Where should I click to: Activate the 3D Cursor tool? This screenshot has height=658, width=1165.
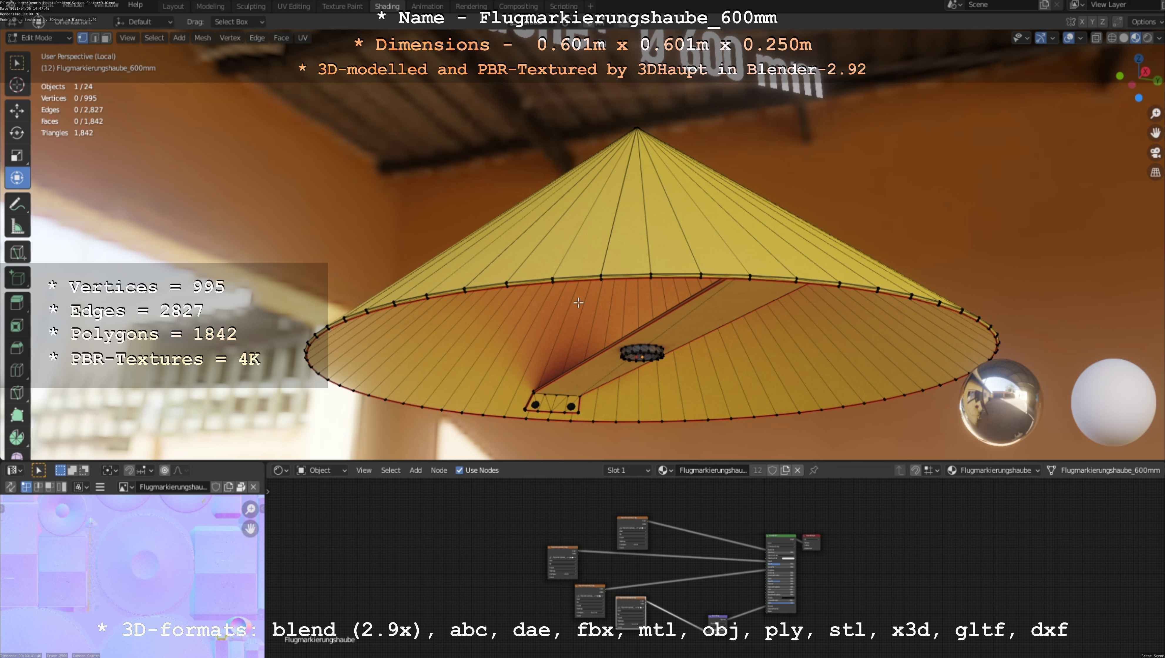[17, 85]
